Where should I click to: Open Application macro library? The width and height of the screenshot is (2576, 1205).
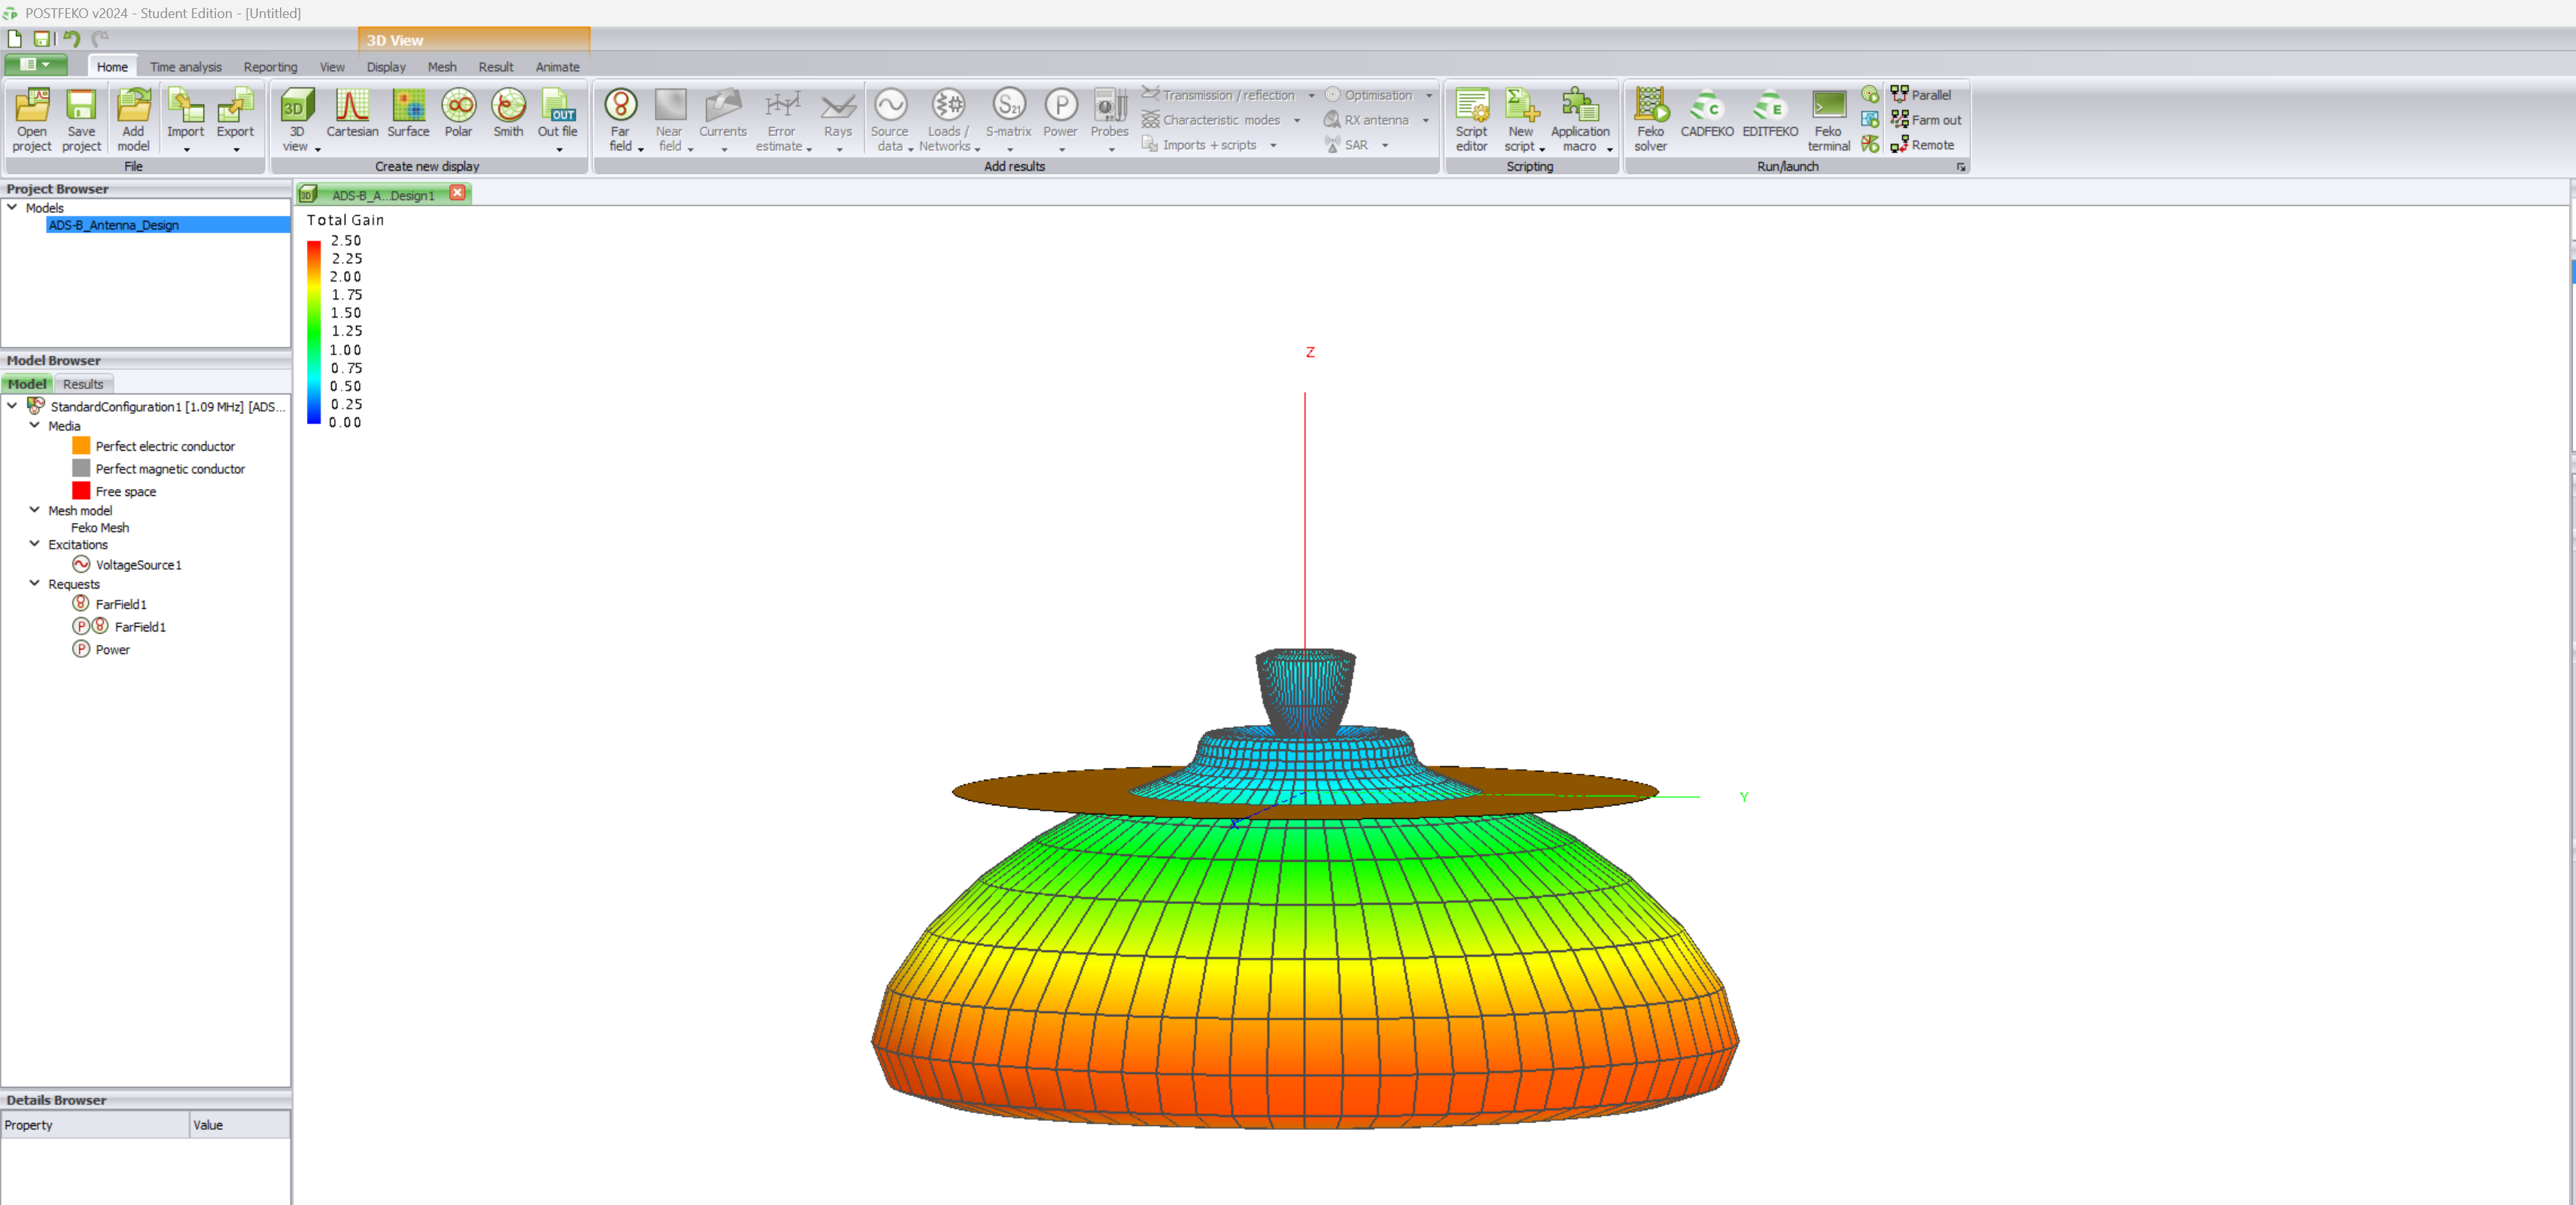click(x=1580, y=119)
